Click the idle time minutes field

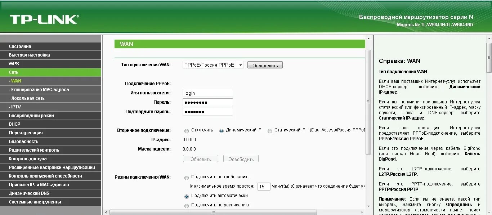[x=264, y=187]
